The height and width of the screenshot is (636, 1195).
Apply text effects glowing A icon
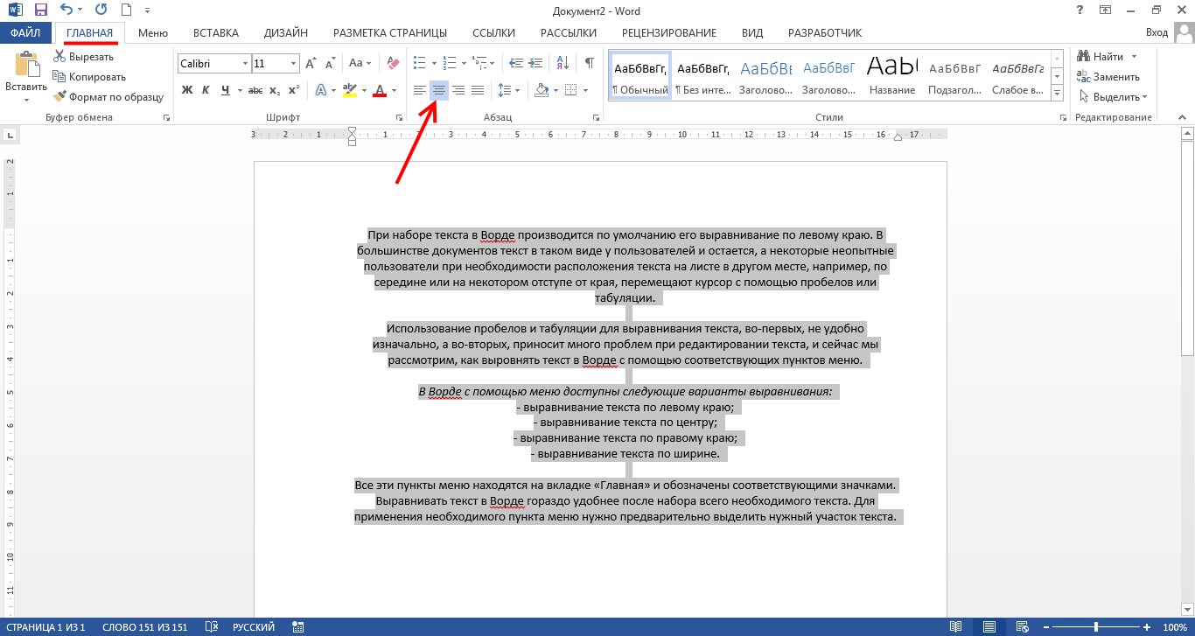click(321, 90)
